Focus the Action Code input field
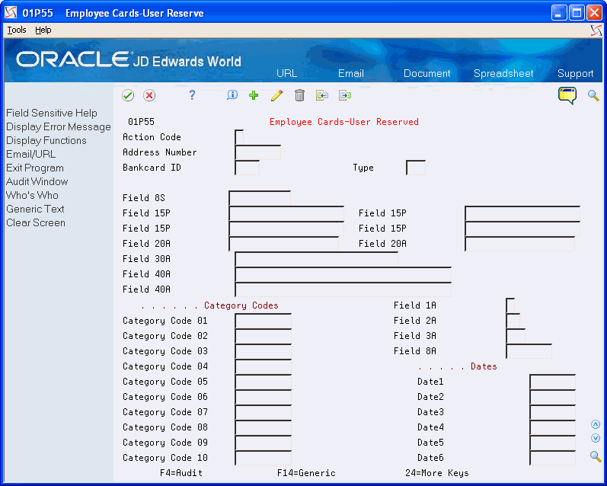The height and width of the screenshot is (486, 607). pos(239,137)
